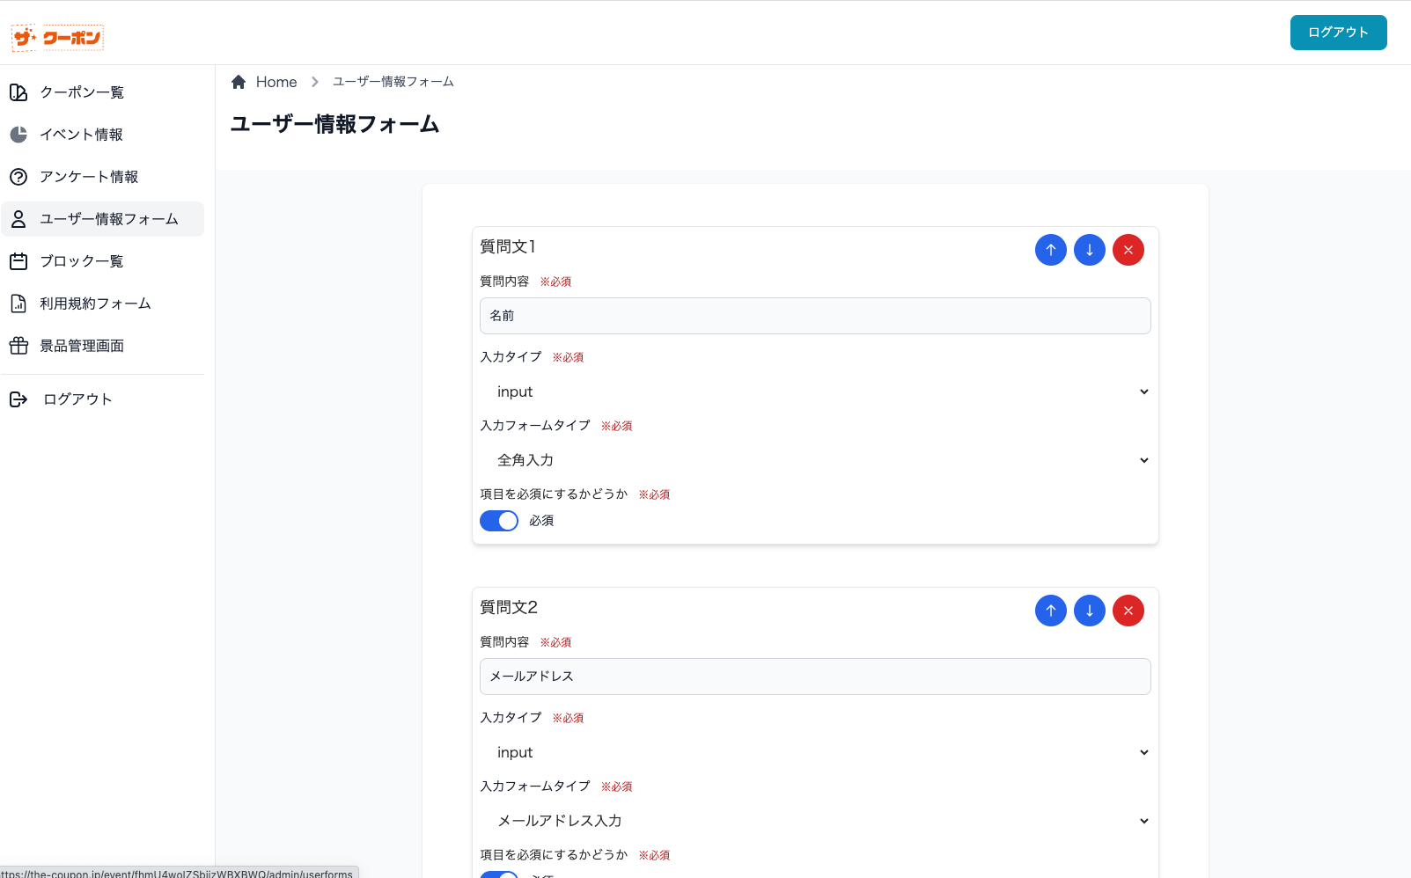The image size is (1411, 878).
Task: Click the block list calendar icon
Action: (x=18, y=261)
